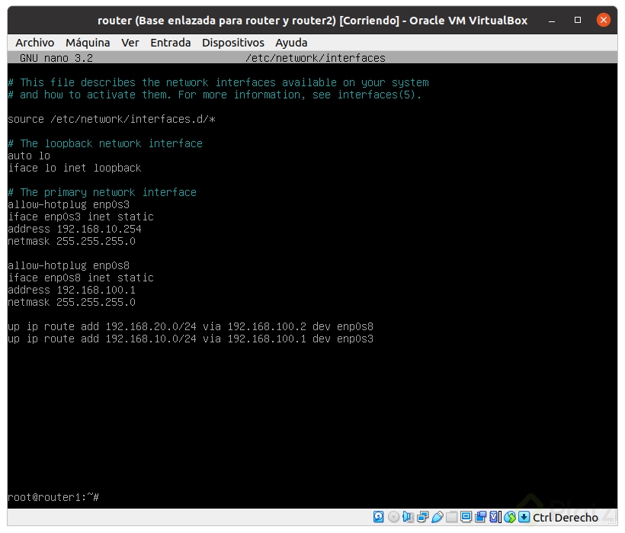Open the Archivo menu
The height and width of the screenshot is (533, 625).
point(34,43)
